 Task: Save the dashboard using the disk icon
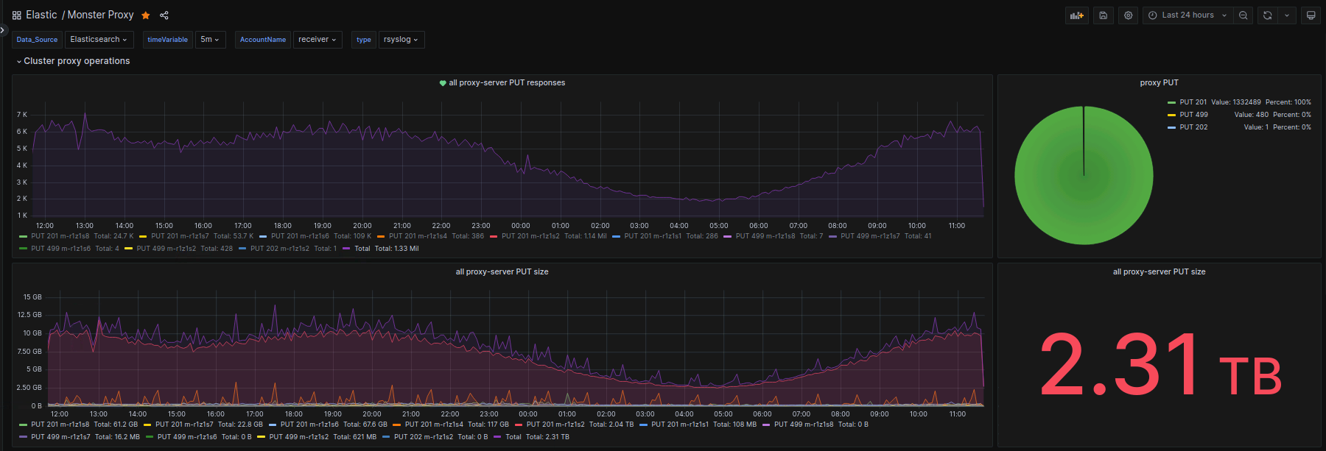[x=1103, y=15]
